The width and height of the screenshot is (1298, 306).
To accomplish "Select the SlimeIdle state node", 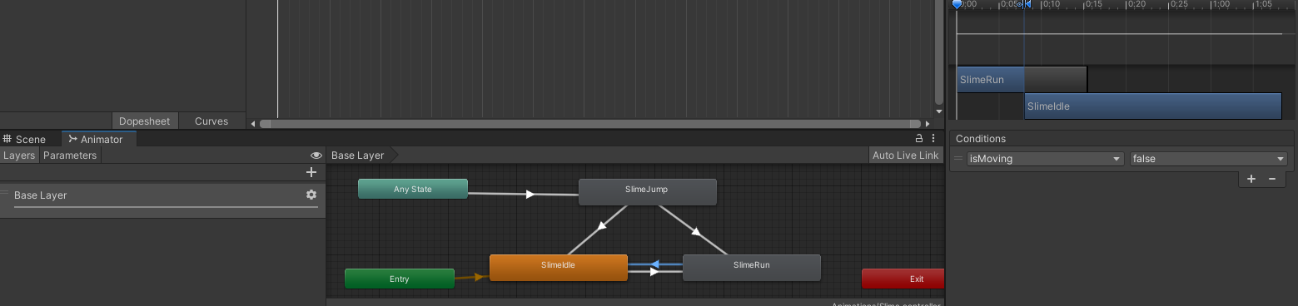I will (x=558, y=268).
